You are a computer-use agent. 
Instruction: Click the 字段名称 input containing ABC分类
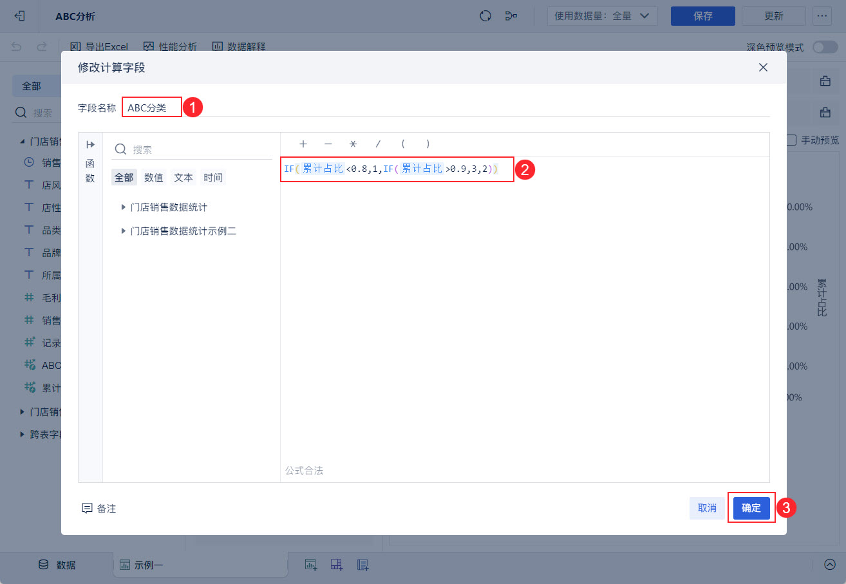pyautogui.click(x=446, y=108)
